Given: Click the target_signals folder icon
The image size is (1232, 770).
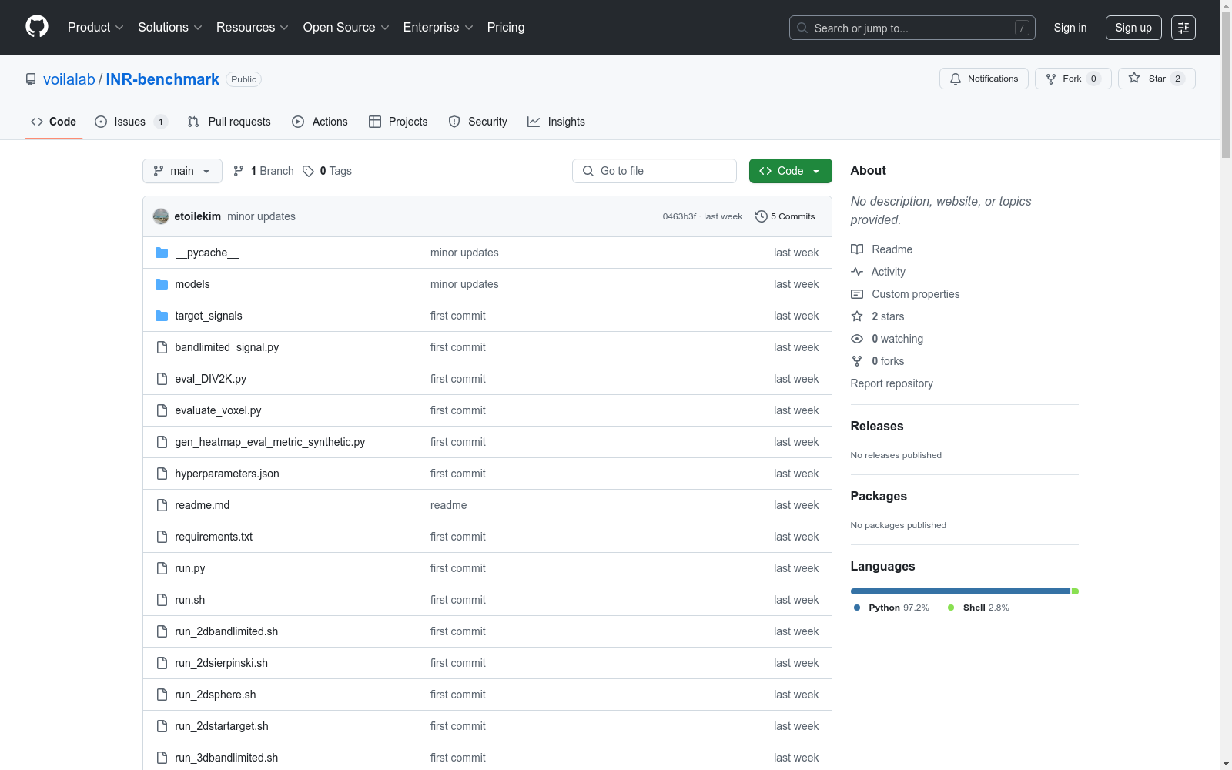Looking at the screenshot, I should coord(162,316).
